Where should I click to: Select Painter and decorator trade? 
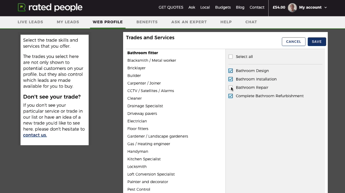click(x=148, y=182)
